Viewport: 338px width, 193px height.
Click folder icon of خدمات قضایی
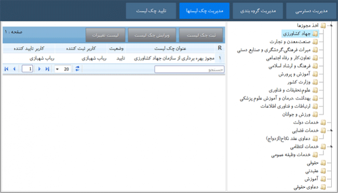pos(323,131)
